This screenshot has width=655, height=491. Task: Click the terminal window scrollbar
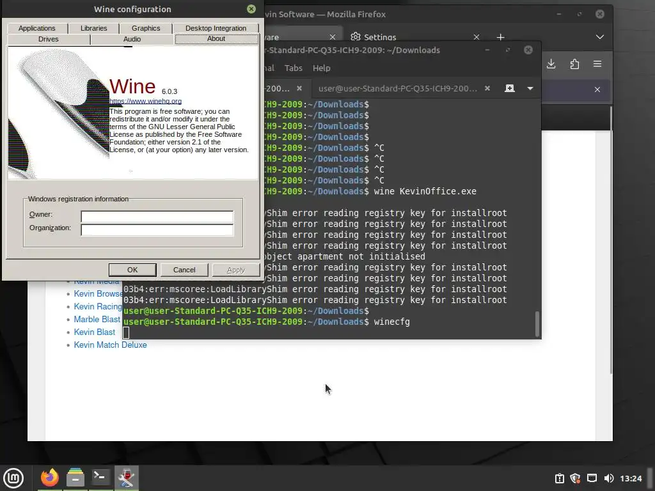click(537, 323)
